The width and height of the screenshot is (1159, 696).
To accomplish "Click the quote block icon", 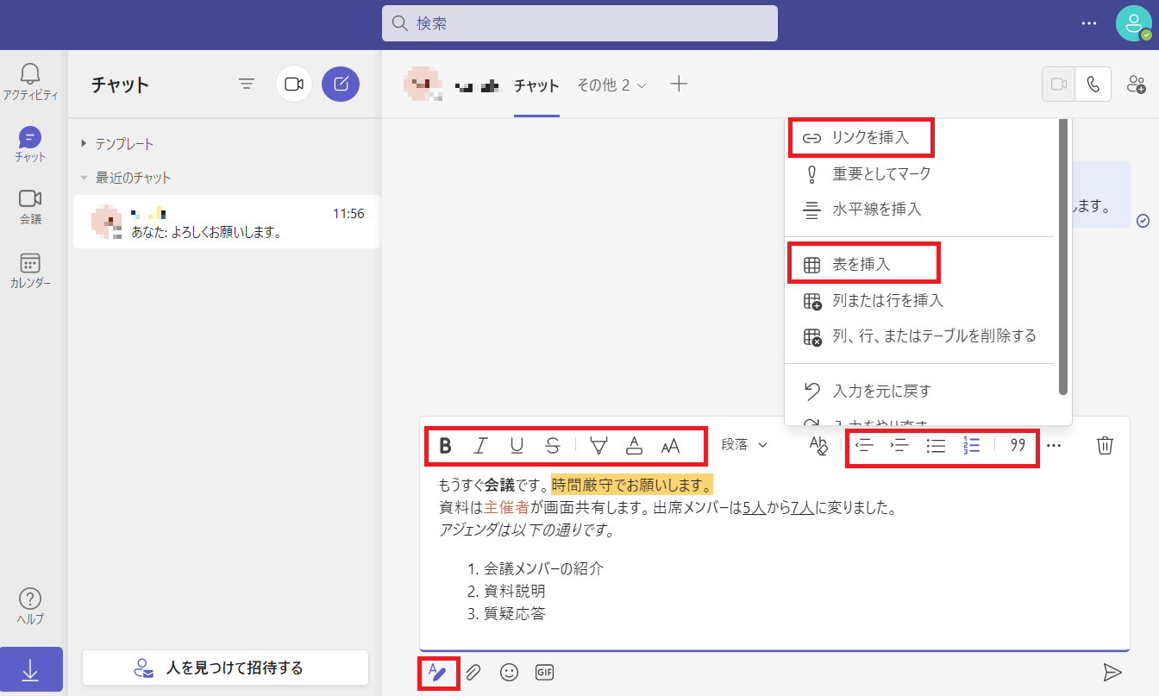I will coord(1018,446).
